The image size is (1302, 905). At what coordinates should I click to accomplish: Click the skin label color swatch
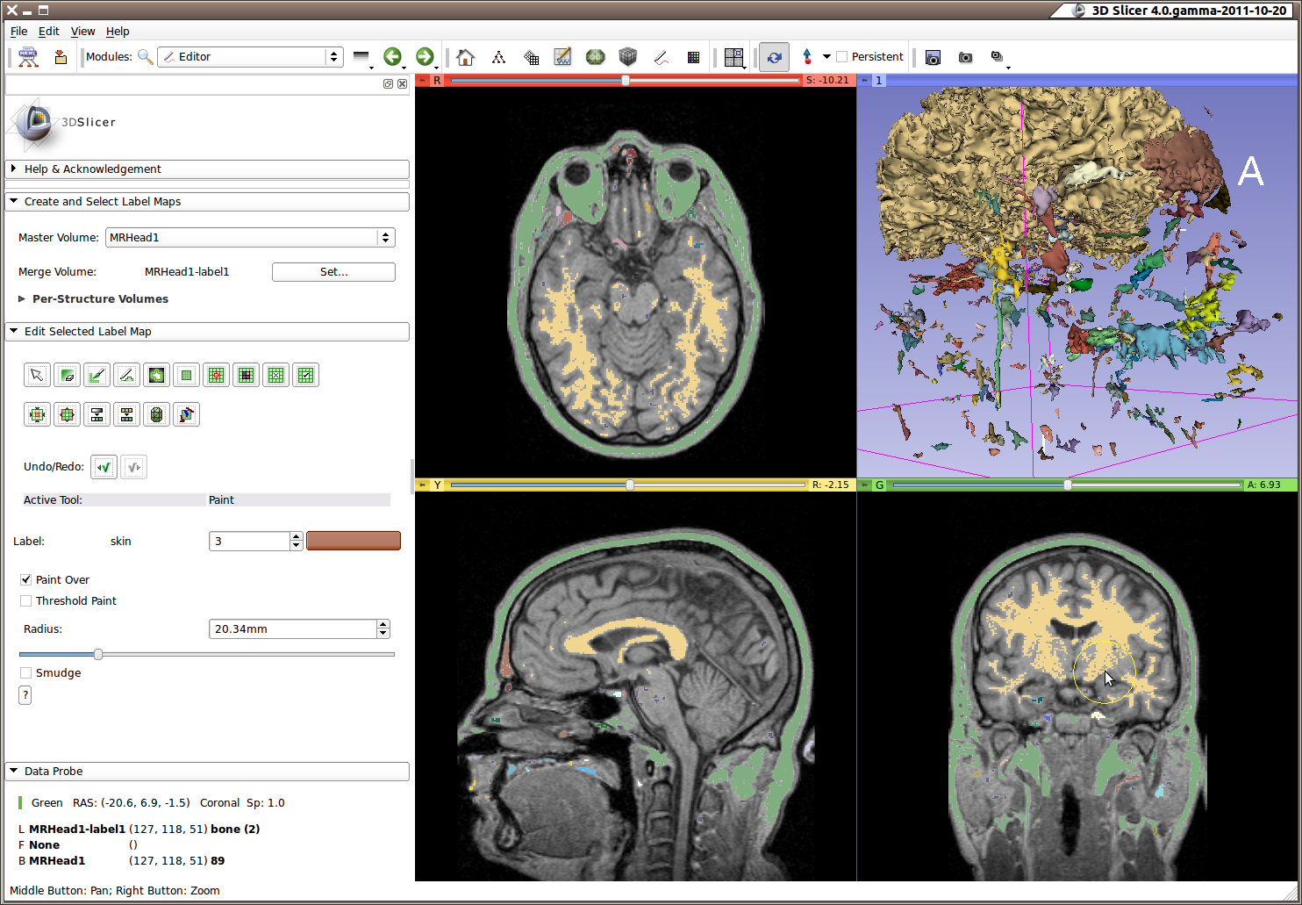point(354,541)
